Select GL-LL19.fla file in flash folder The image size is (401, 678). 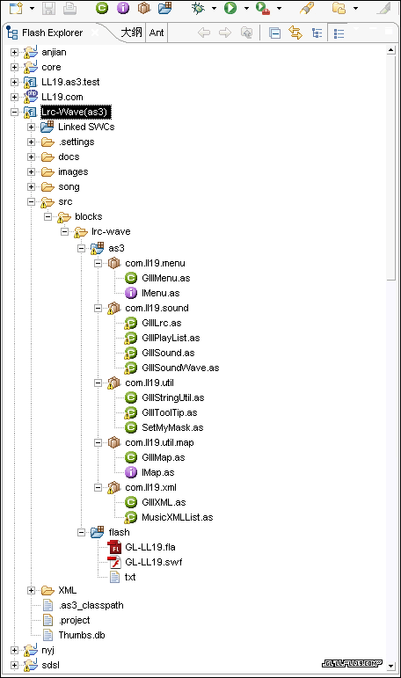tap(150, 548)
